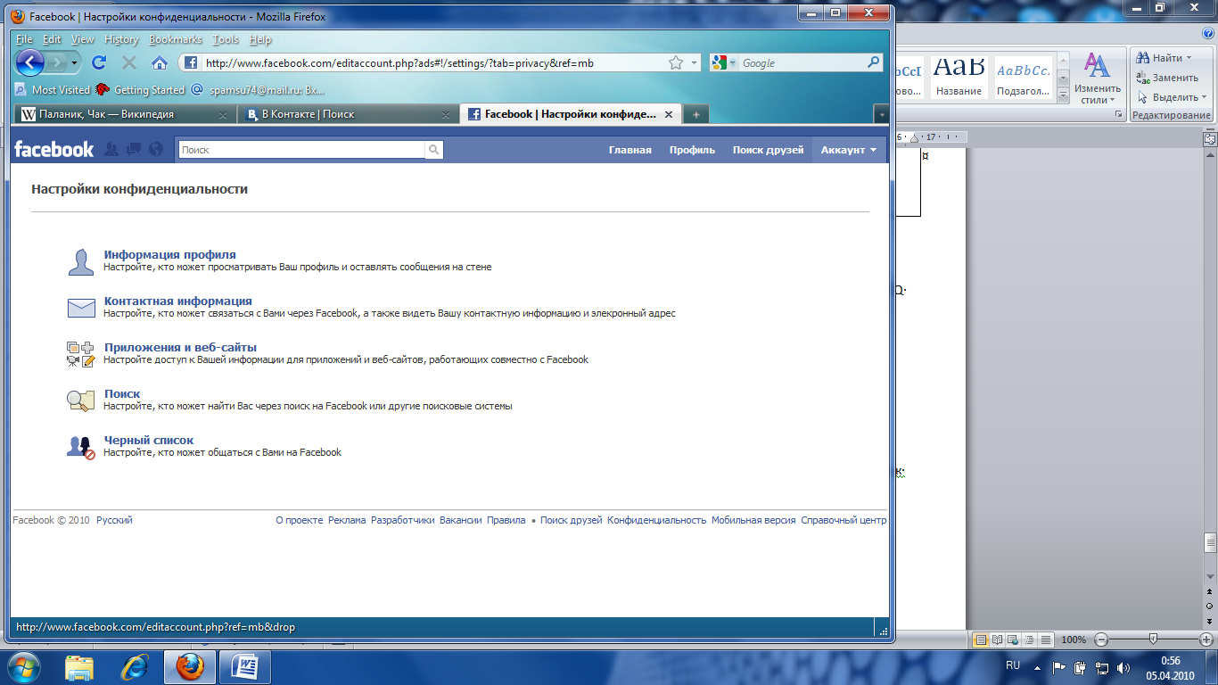Open Firefox Bookmarks menu
Viewport: 1218px width, 685px height.
176,39
